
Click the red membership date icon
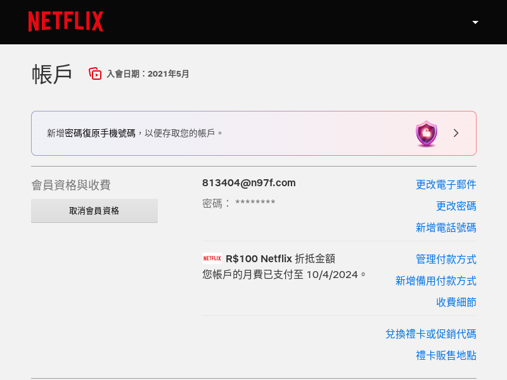(x=95, y=73)
